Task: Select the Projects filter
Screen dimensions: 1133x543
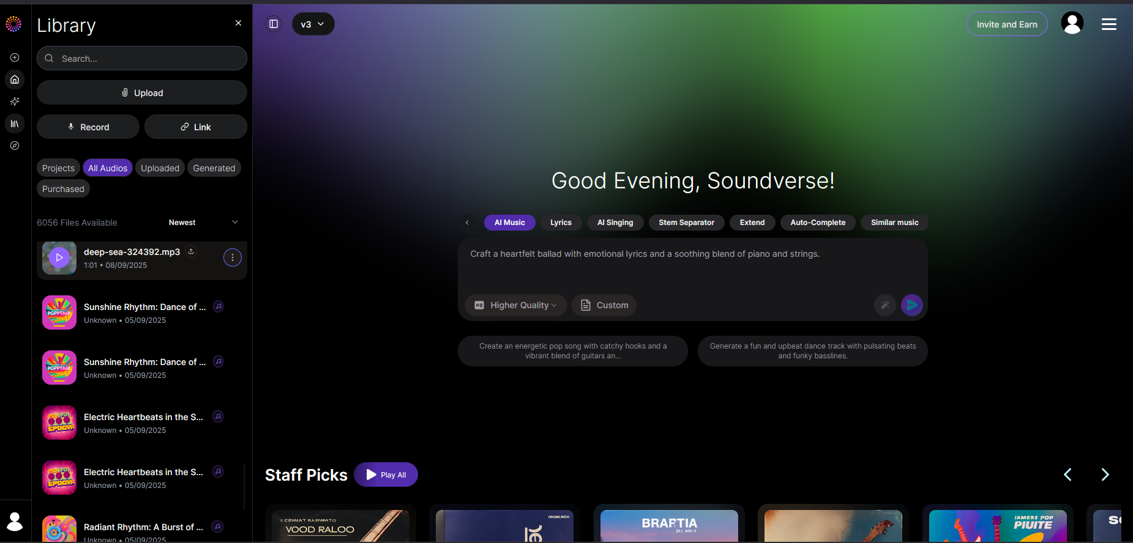Action: 58,168
